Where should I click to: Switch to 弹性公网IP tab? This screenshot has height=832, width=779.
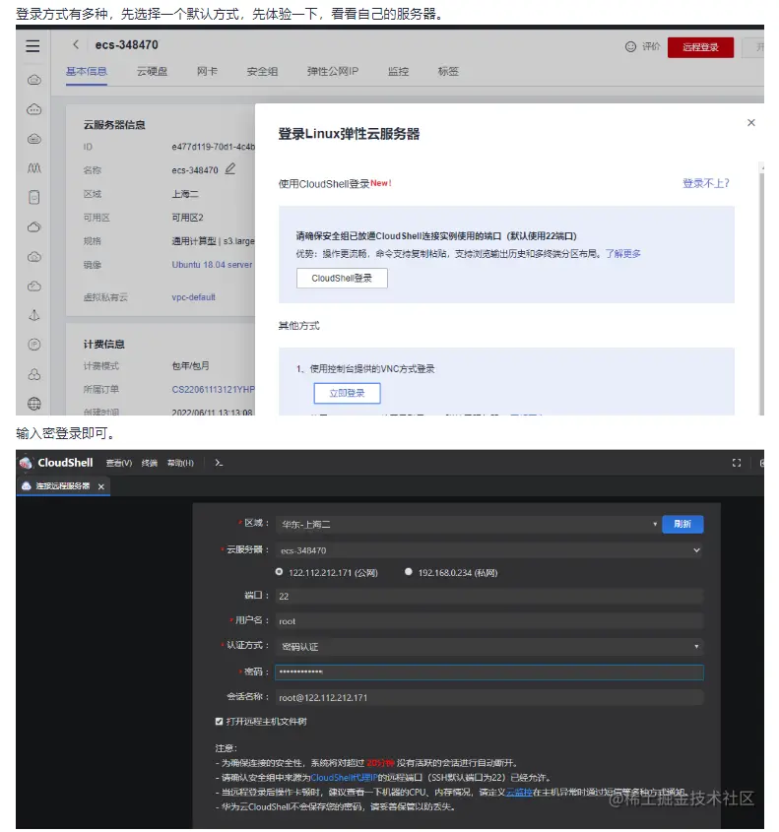(333, 71)
